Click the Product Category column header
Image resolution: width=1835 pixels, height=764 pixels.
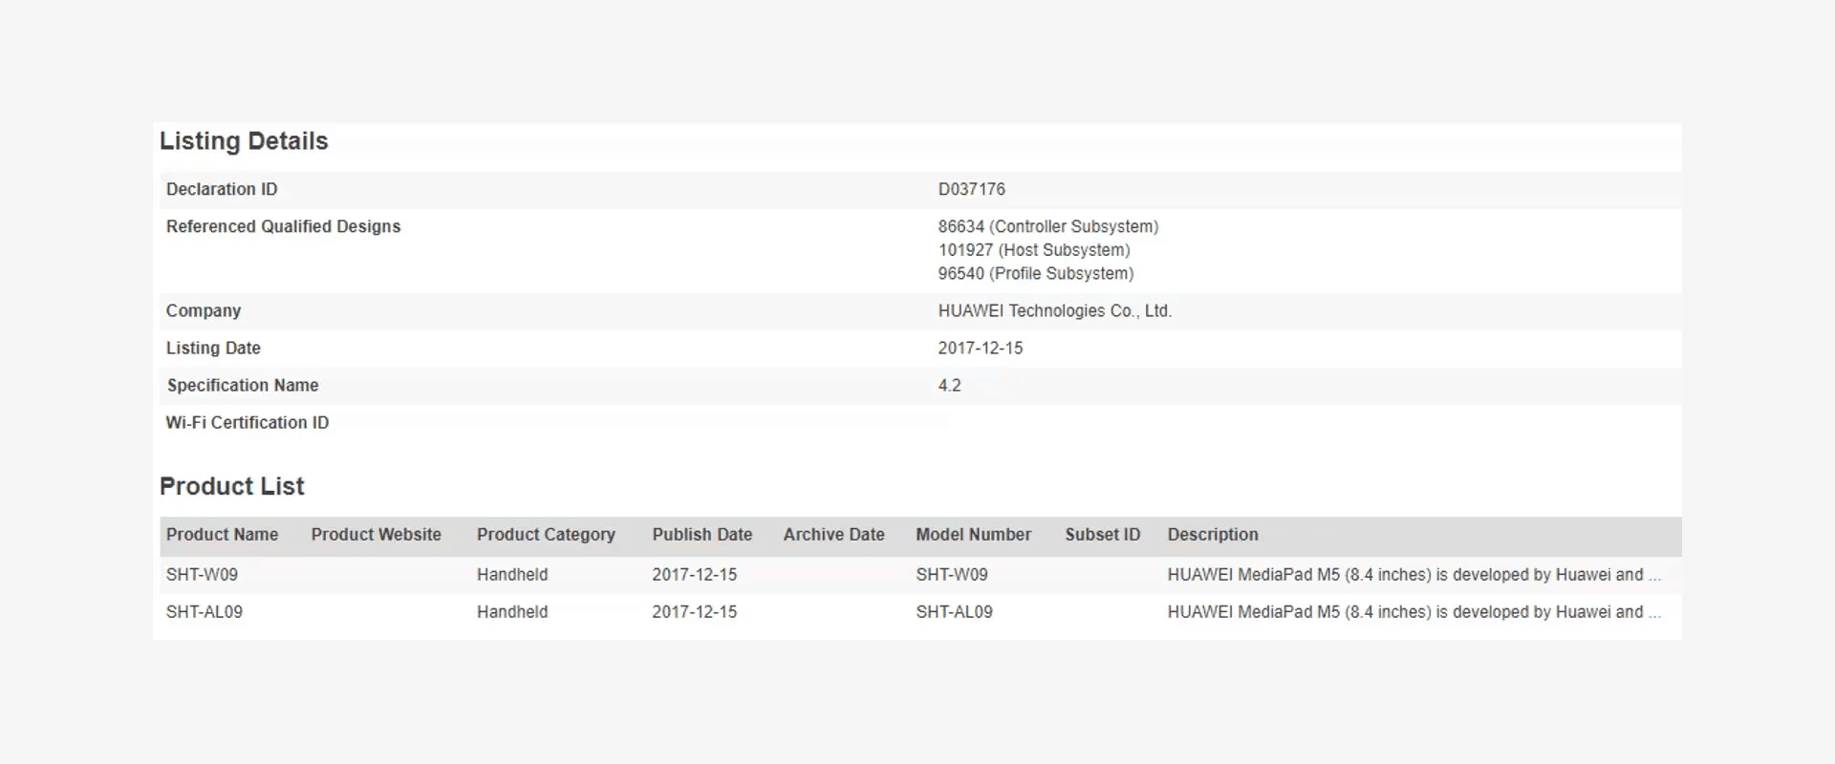(546, 535)
